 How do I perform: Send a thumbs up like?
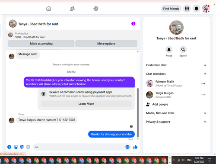click(x=135, y=147)
